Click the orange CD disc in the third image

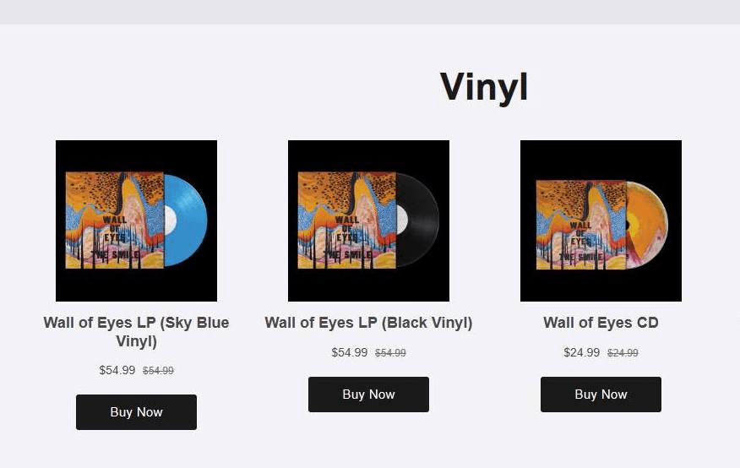[647, 225]
